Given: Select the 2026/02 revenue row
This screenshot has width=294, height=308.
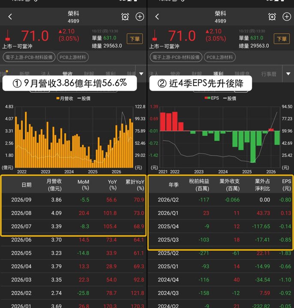Looking at the screenshot, I should (x=73, y=293).
